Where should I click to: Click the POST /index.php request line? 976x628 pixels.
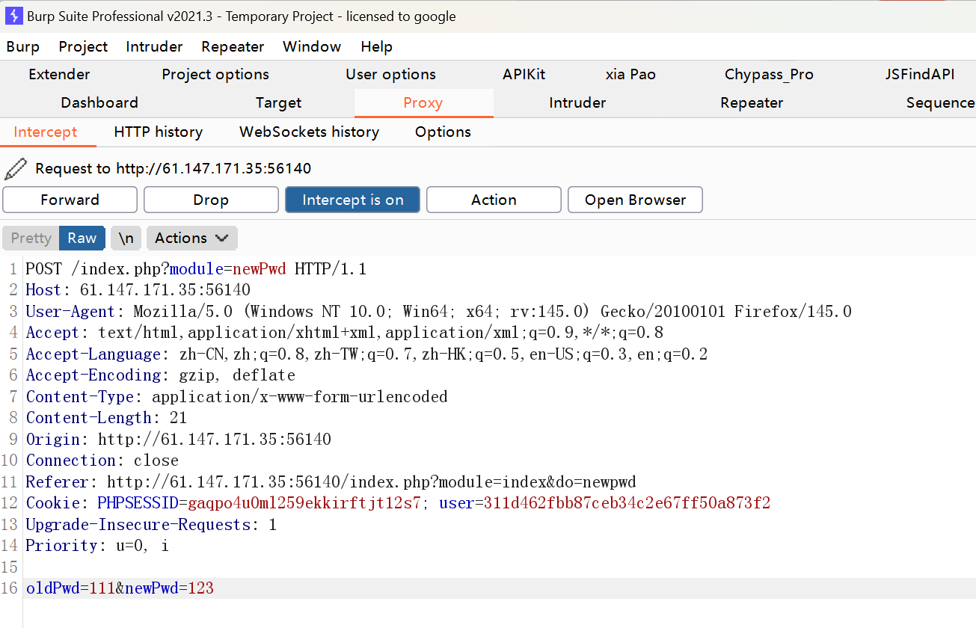pyautogui.click(x=196, y=268)
